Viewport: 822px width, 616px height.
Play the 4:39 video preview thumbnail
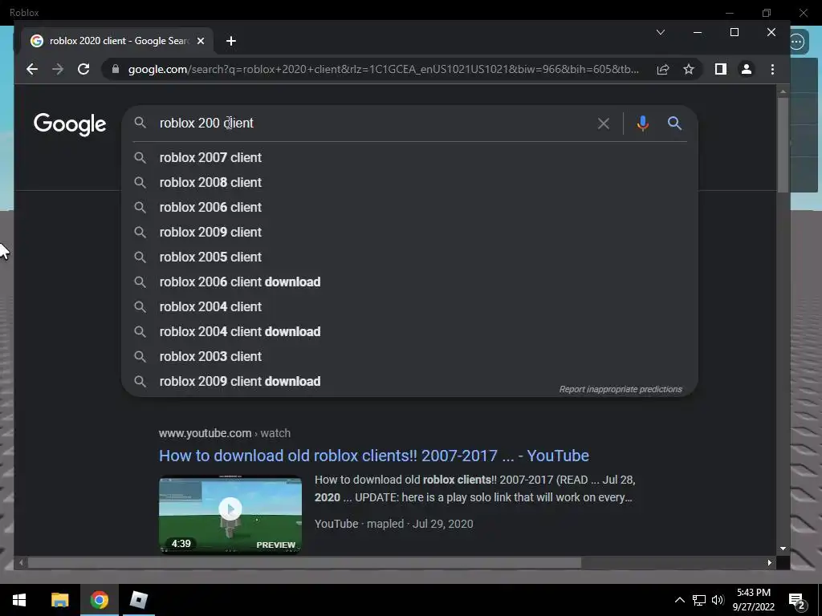[230, 514]
